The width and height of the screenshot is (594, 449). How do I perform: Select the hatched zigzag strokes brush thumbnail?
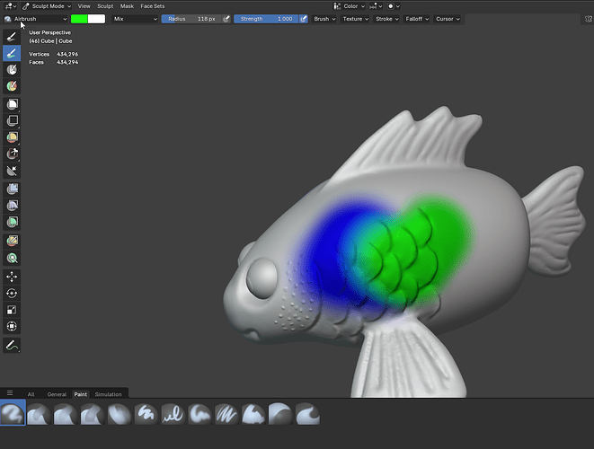tap(226, 413)
